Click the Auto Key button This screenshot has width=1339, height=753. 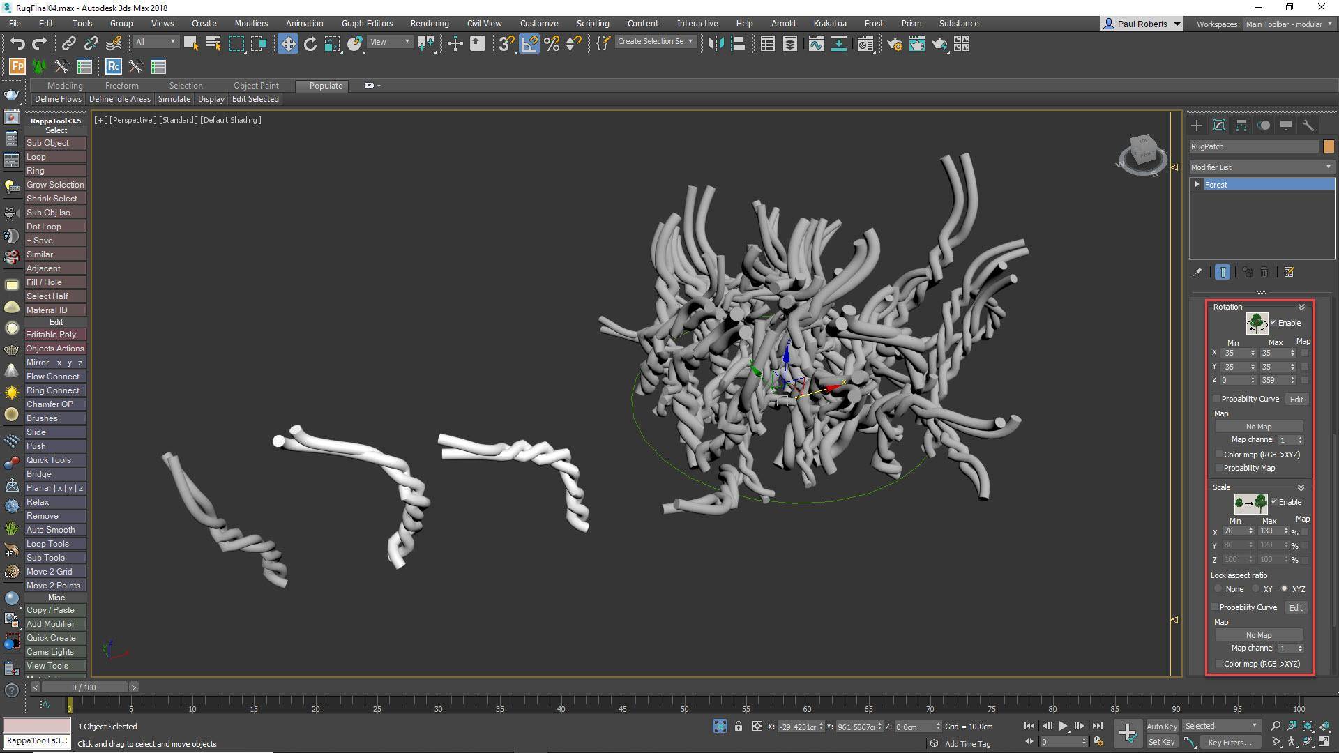(x=1161, y=726)
